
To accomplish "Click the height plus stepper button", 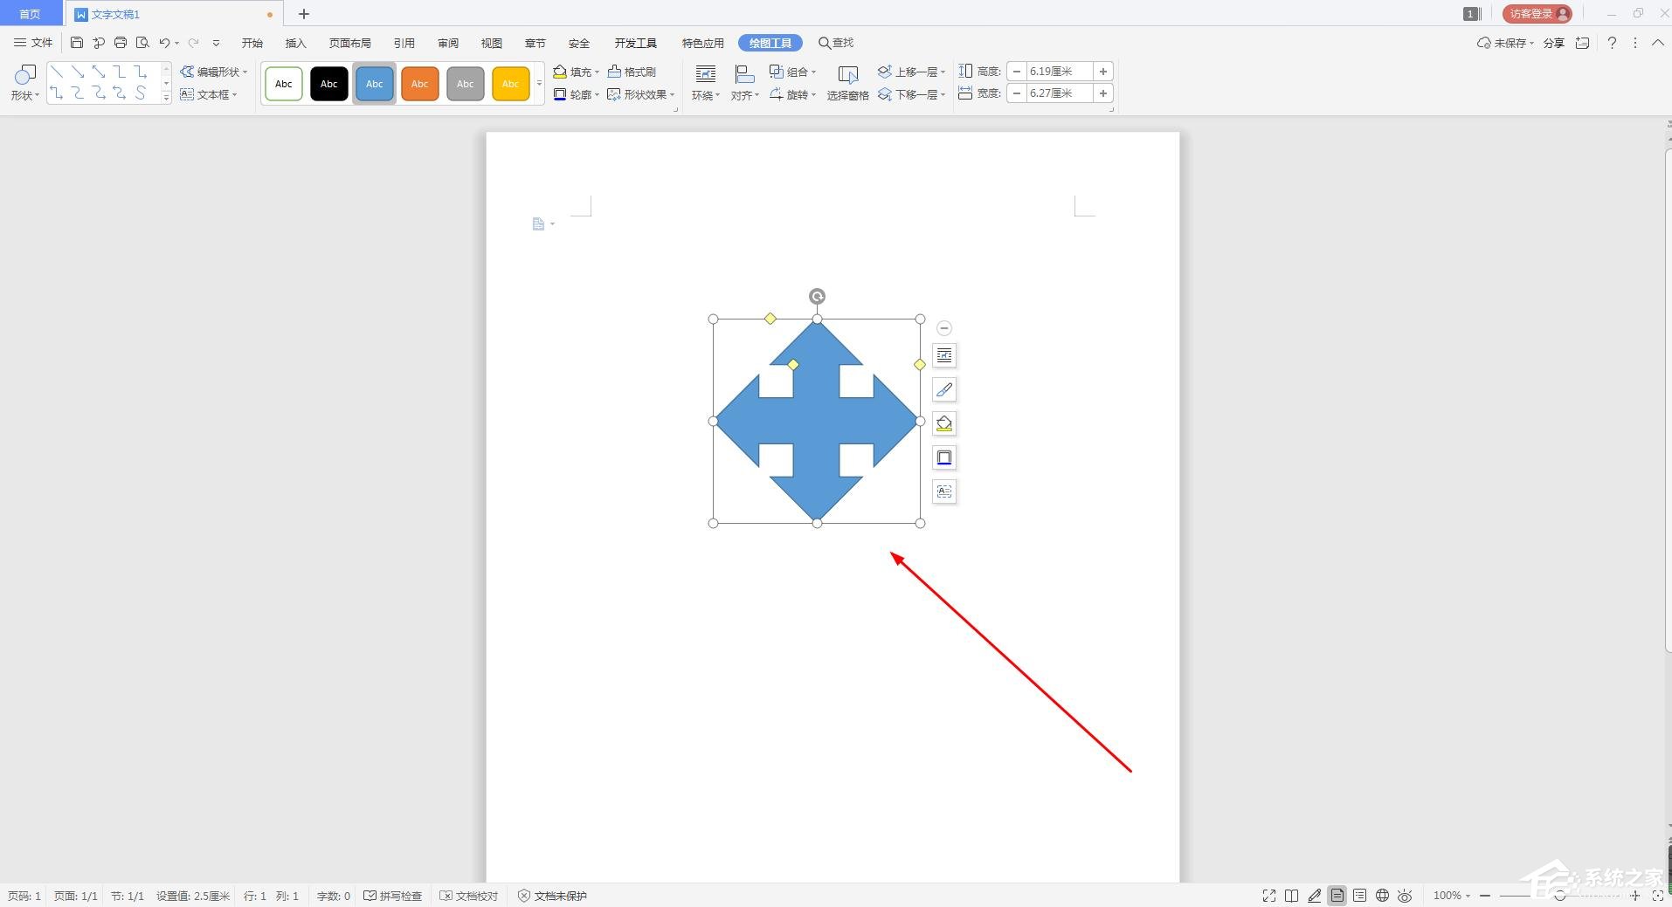I will pyautogui.click(x=1103, y=72).
